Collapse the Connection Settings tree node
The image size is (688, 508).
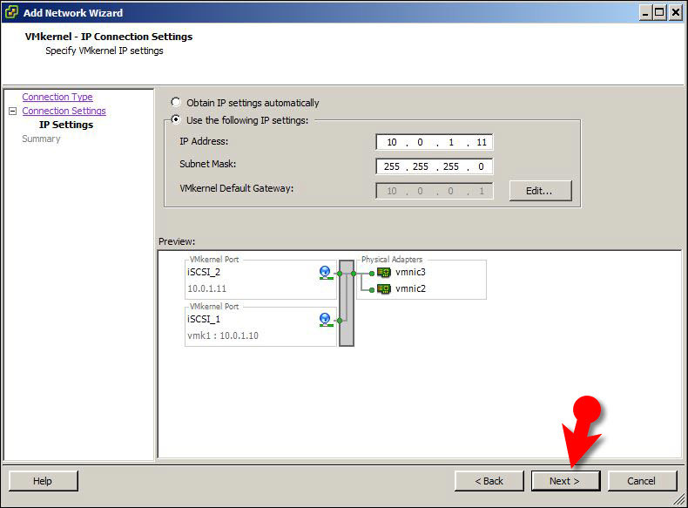coord(13,111)
